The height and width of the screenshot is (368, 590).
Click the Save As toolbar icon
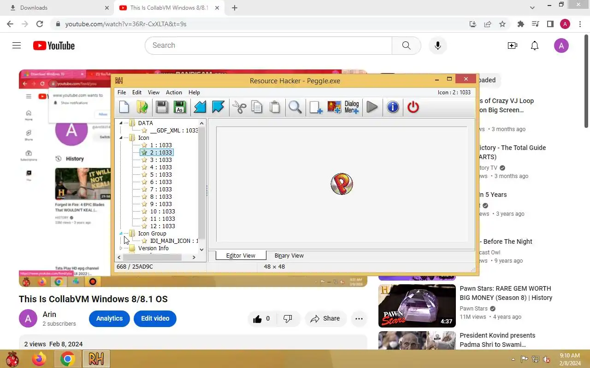[179, 107]
